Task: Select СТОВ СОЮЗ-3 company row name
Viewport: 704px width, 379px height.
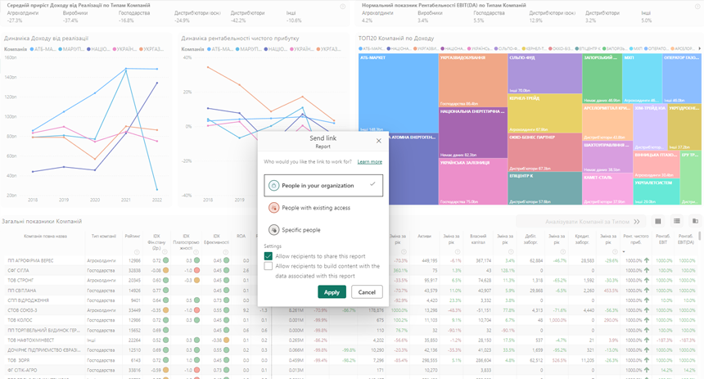Action: [22, 310]
